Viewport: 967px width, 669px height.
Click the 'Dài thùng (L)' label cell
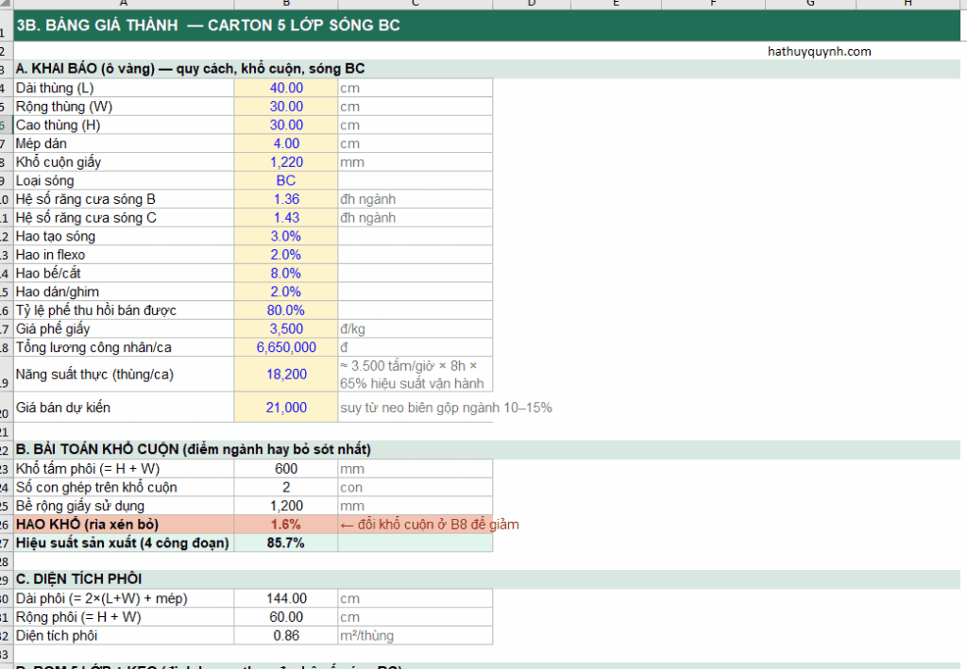[124, 88]
